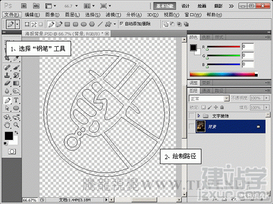Image resolution: width=273 pixels, height=204 pixels.
Task: Open the 滤镜(T) menu
Action: 113,15
